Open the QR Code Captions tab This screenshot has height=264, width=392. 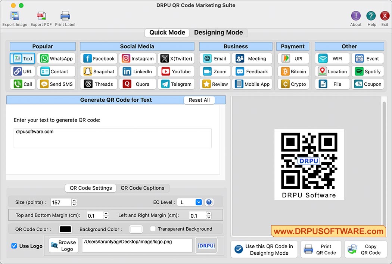[x=143, y=188]
